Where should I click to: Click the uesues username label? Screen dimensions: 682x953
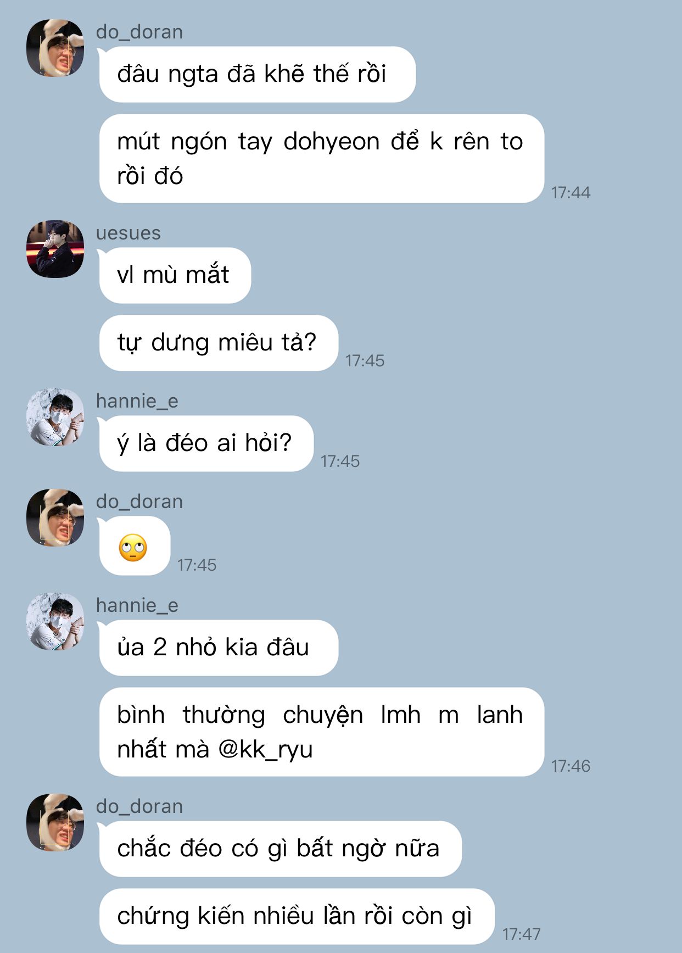click(128, 233)
